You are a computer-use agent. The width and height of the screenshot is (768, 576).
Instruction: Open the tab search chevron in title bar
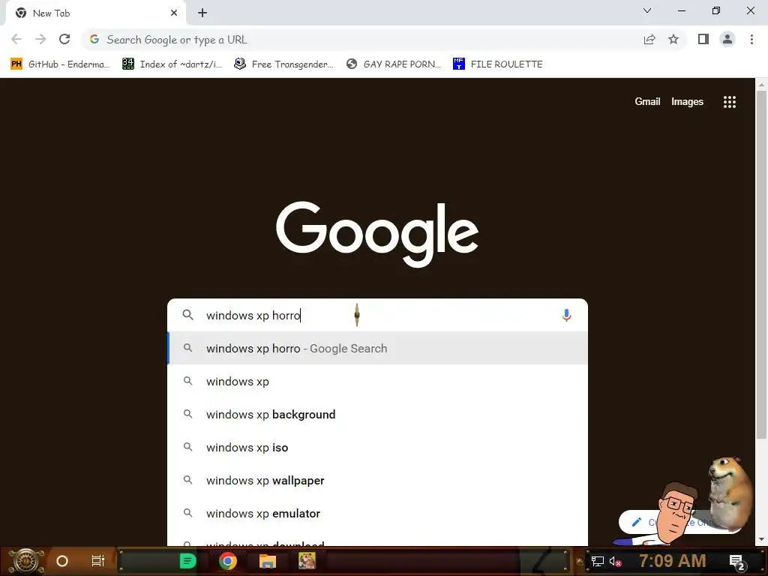point(647,10)
